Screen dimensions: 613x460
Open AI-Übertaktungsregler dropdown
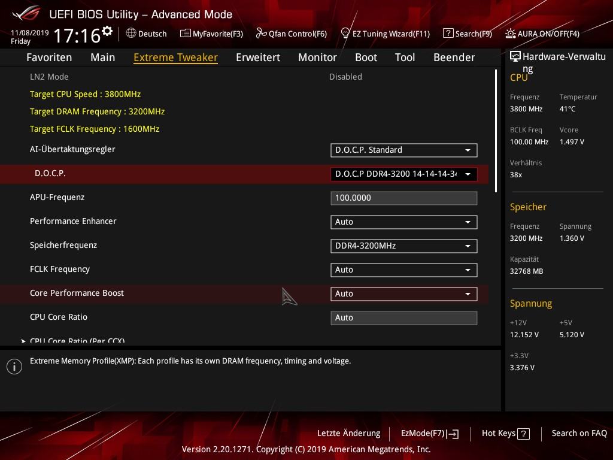(x=404, y=150)
